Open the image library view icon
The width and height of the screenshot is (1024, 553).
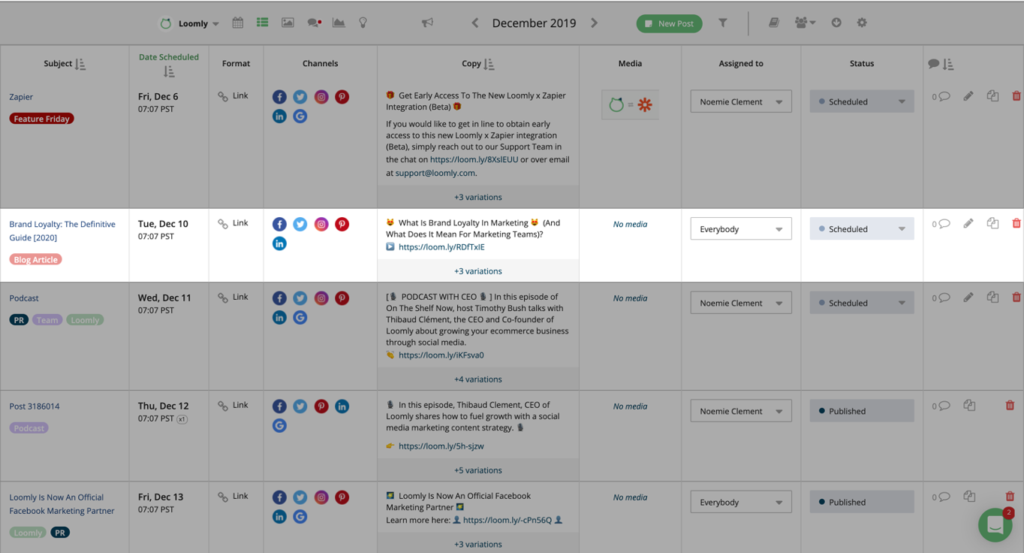click(288, 23)
